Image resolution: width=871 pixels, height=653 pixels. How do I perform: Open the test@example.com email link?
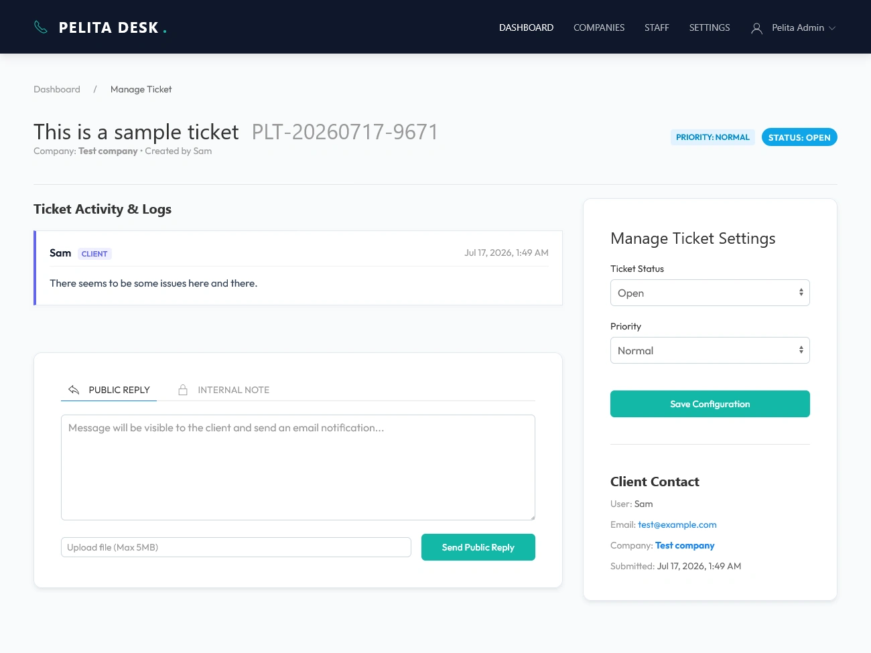pyautogui.click(x=677, y=524)
